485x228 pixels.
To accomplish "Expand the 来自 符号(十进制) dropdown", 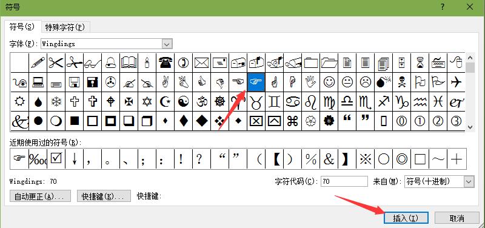I will click(x=469, y=181).
